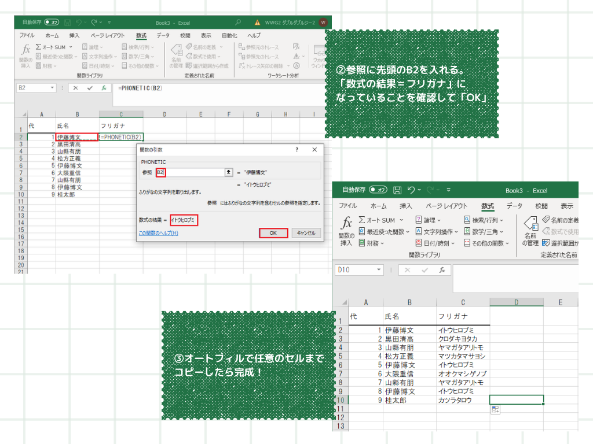The image size is (593, 444).
Task: Click the Save icon on the Quick Access Toolbar
Action: pyautogui.click(x=397, y=190)
